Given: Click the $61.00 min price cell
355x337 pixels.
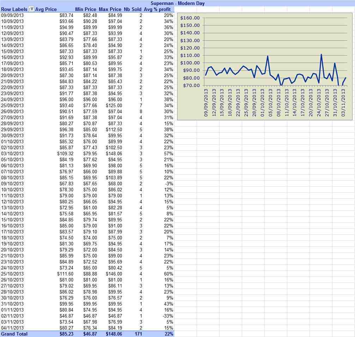Looking at the screenshot, I should coord(90,208).
